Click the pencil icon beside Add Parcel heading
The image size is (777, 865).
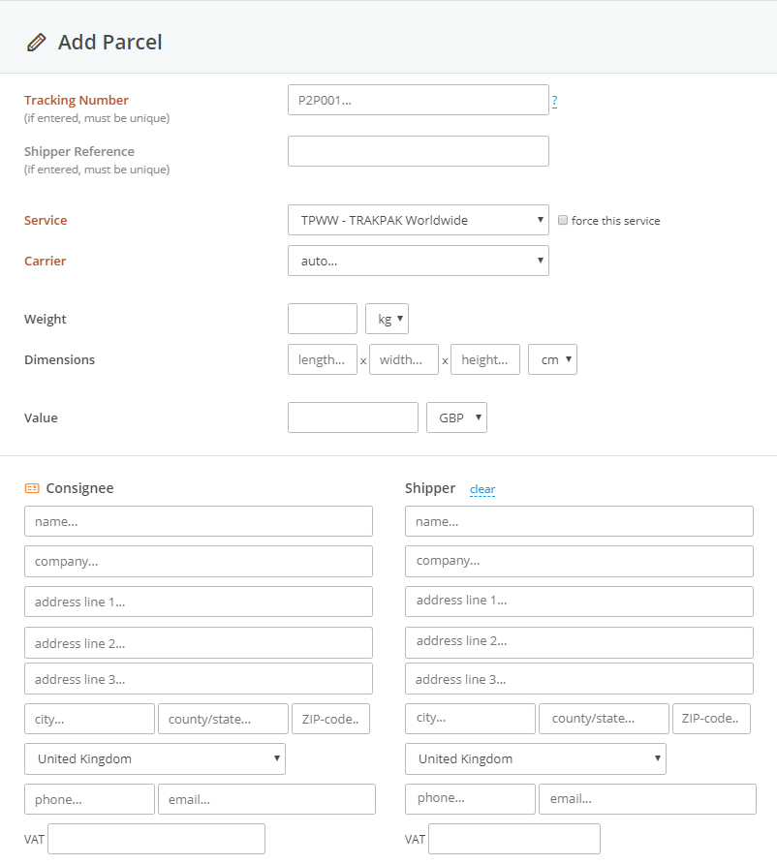(37, 42)
